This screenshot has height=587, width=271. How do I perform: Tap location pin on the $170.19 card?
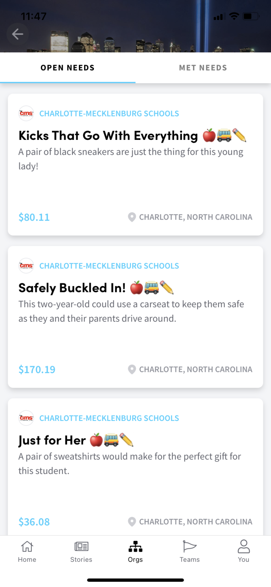pos(132,369)
